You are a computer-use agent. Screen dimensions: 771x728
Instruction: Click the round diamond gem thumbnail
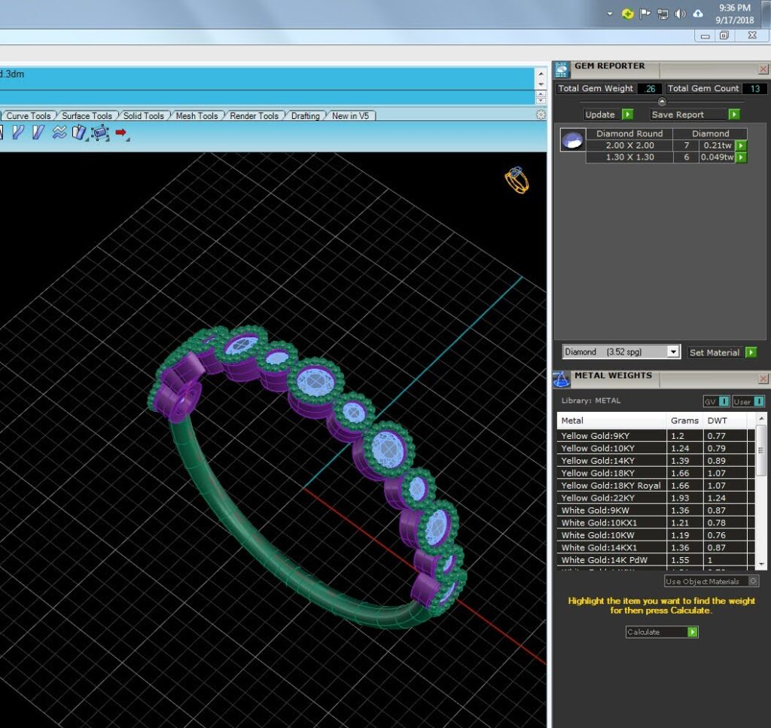tap(573, 140)
